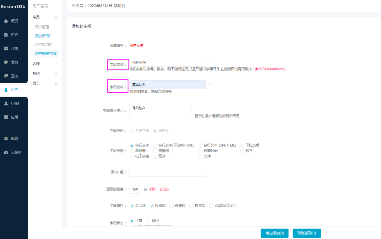This screenshot has width=381, height=239.
Task: Open the 用户组/部门 menu item
Action: click(44, 45)
